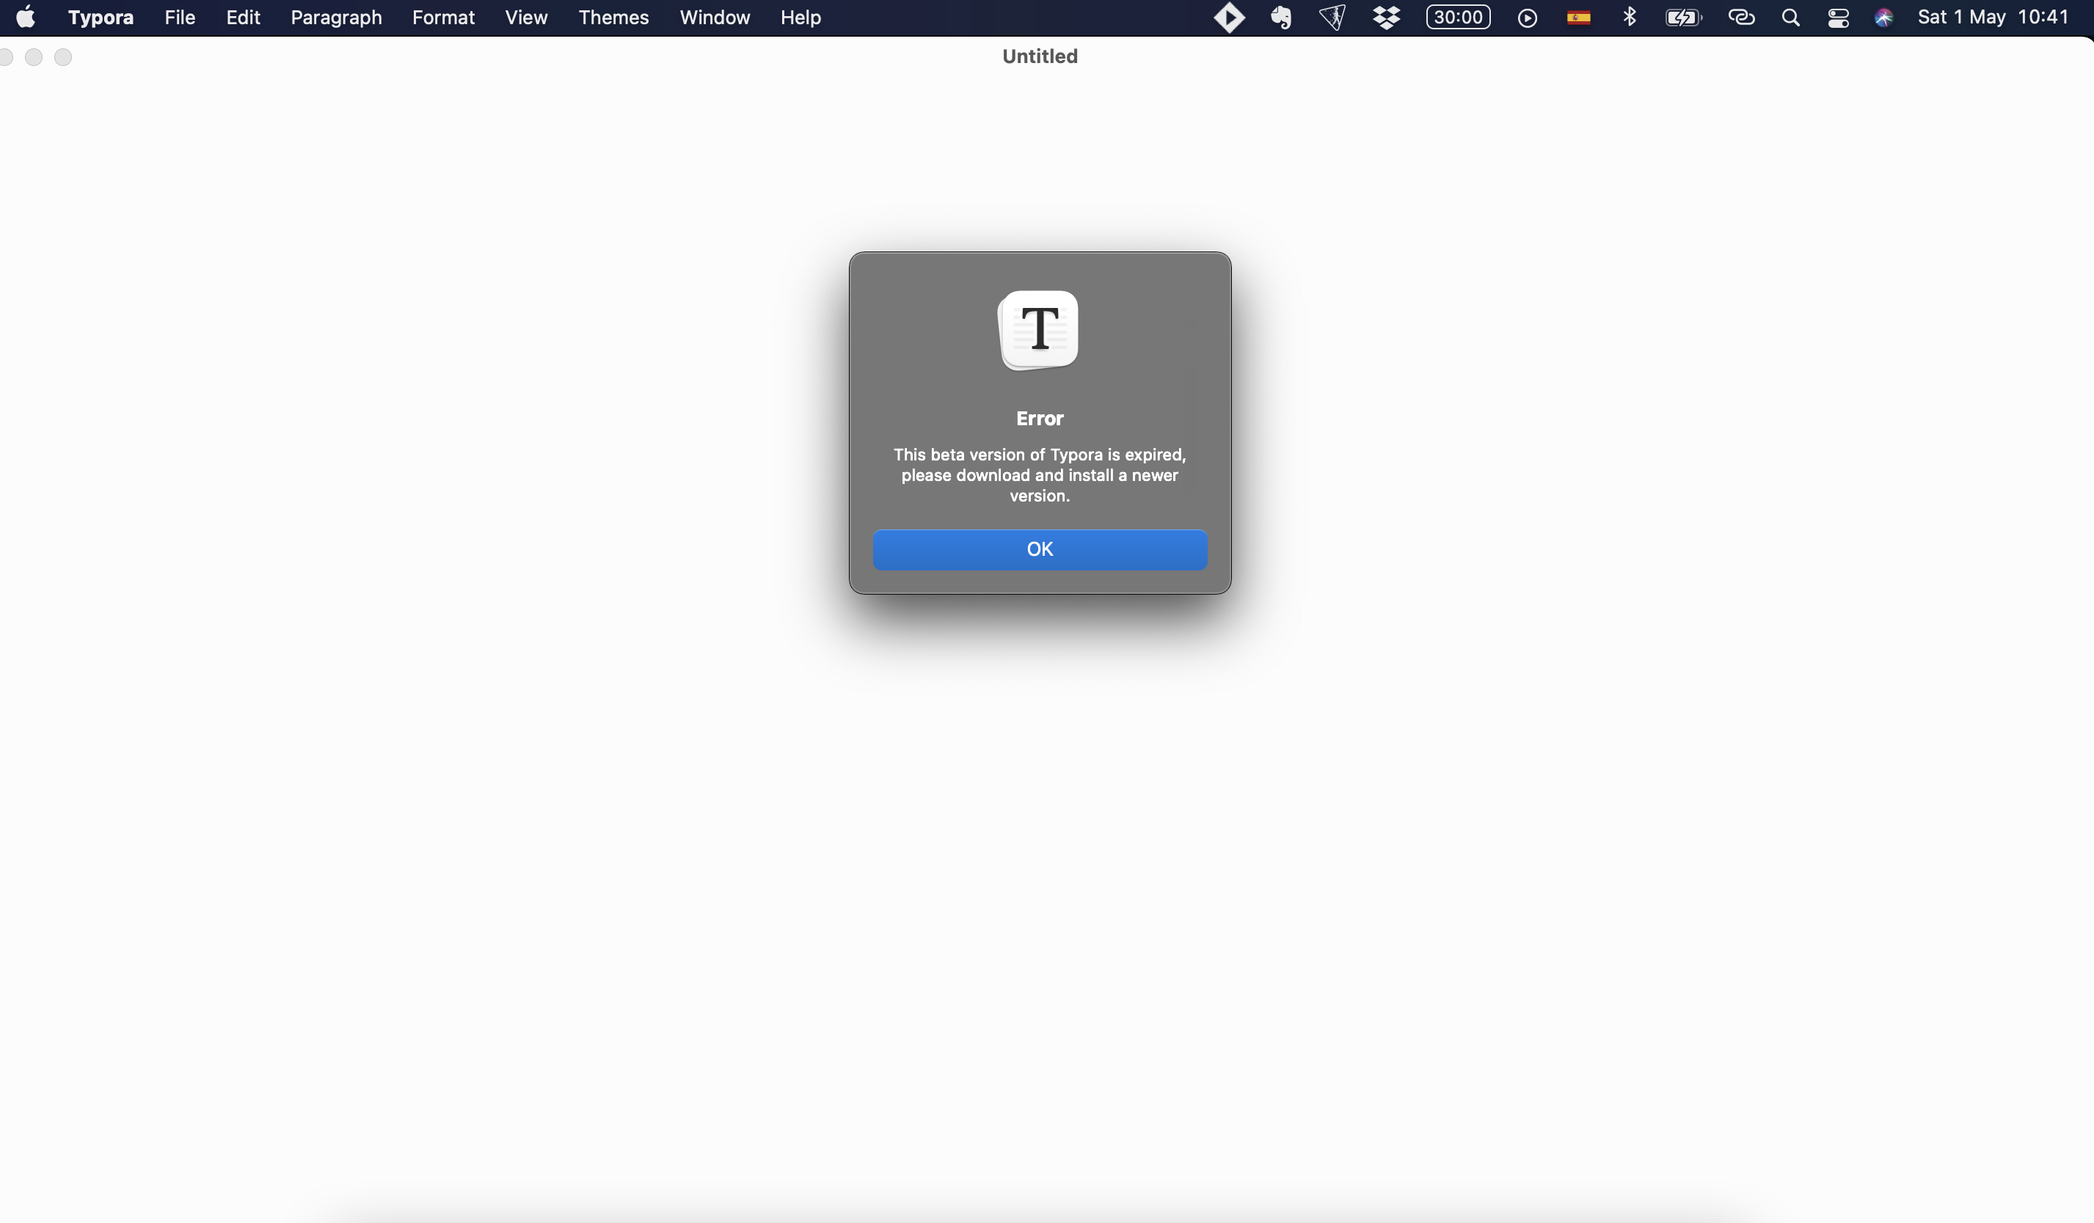Open the Themes menu
The width and height of the screenshot is (2094, 1223).
tap(613, 18)
